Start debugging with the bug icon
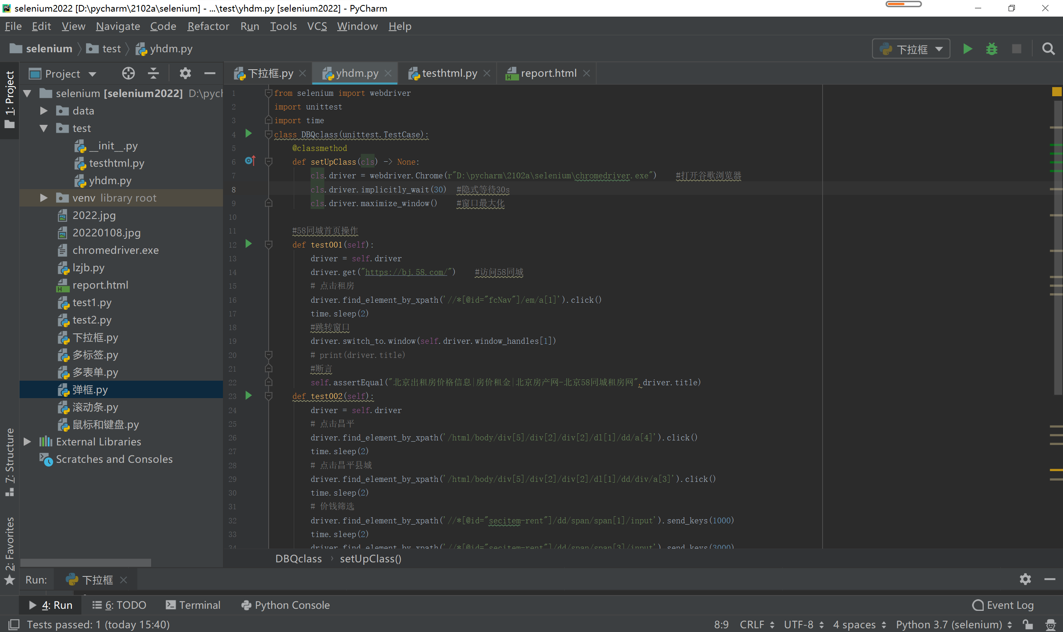 pyautogui.click(x=992, y=49)
